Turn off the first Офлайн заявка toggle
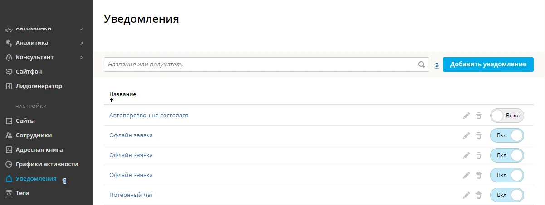The height and width of the screenshot is (205, 545). 507,135
